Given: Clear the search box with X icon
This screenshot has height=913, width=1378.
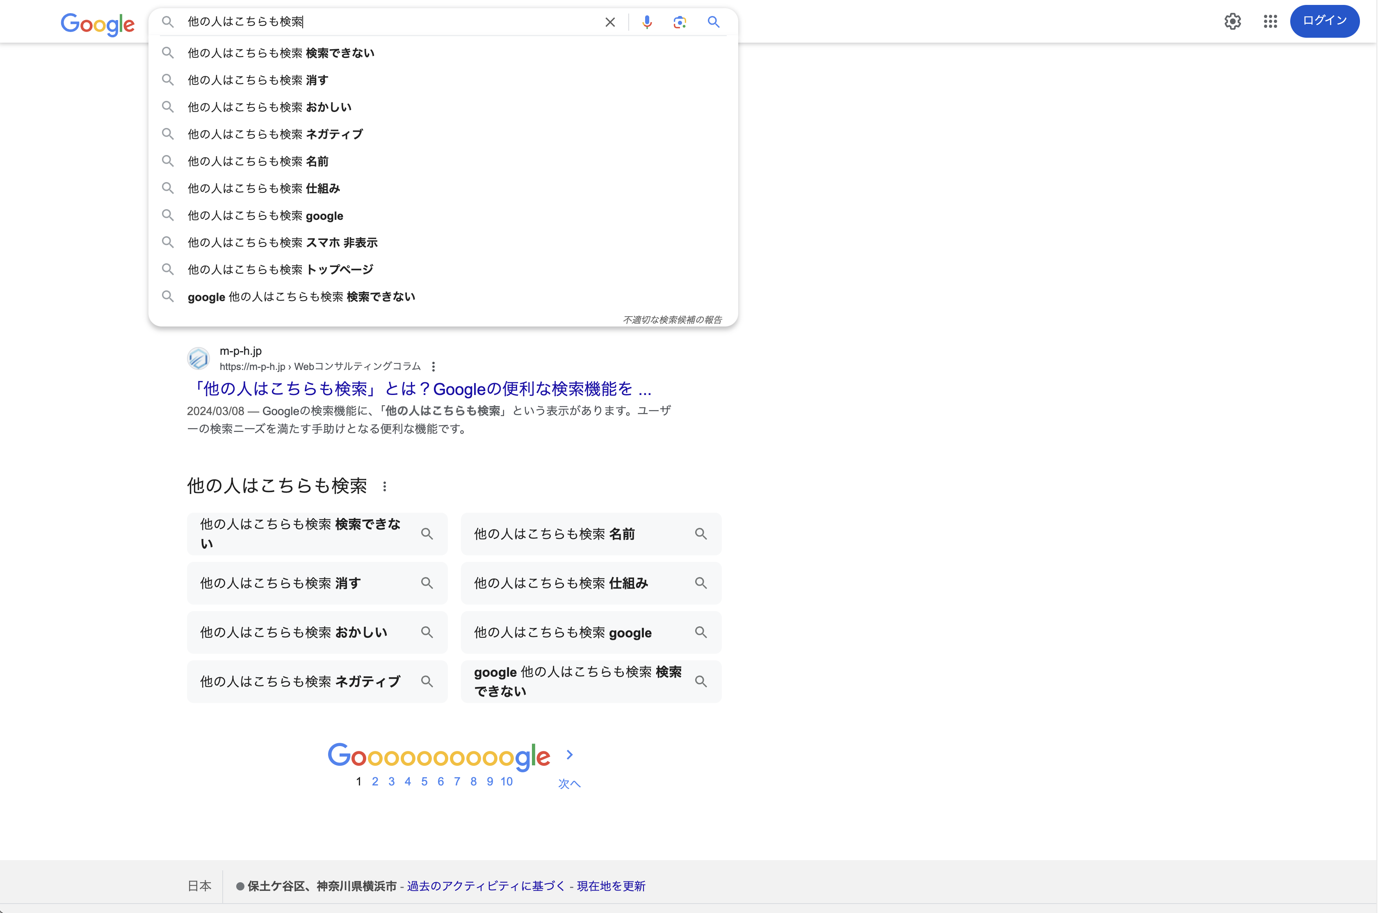Looking at the screenshot, I should coord(610,22).
